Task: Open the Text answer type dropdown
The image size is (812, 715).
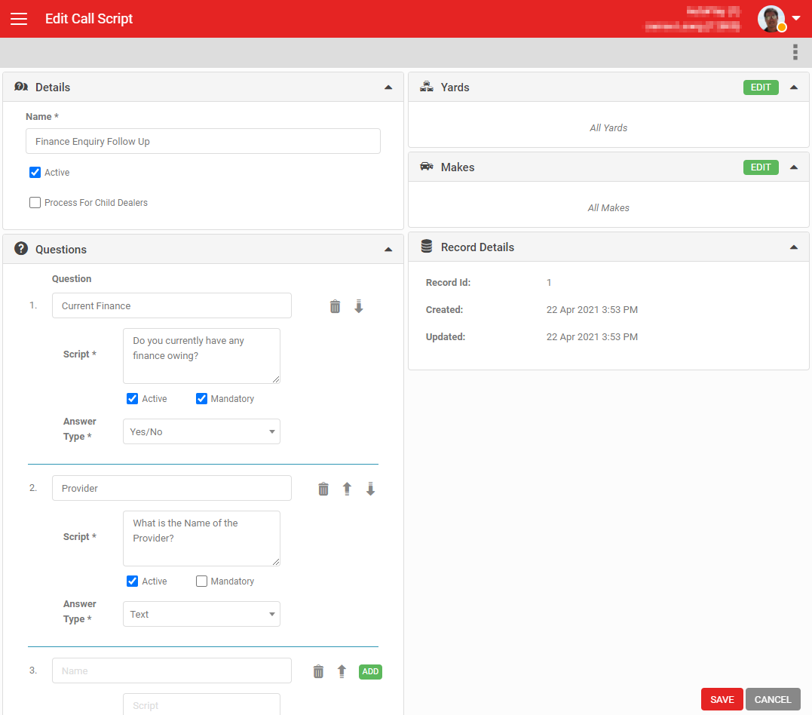Action: tap(201, 614)
